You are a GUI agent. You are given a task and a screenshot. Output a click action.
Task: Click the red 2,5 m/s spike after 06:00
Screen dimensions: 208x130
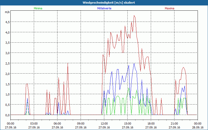[x=68, y=64]
